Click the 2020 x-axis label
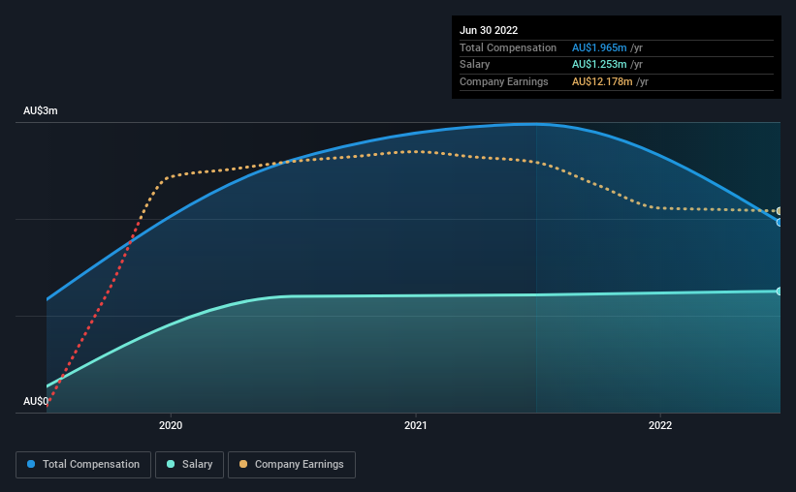This screenshot has height=492, width=796. click(x=171, y=425)
